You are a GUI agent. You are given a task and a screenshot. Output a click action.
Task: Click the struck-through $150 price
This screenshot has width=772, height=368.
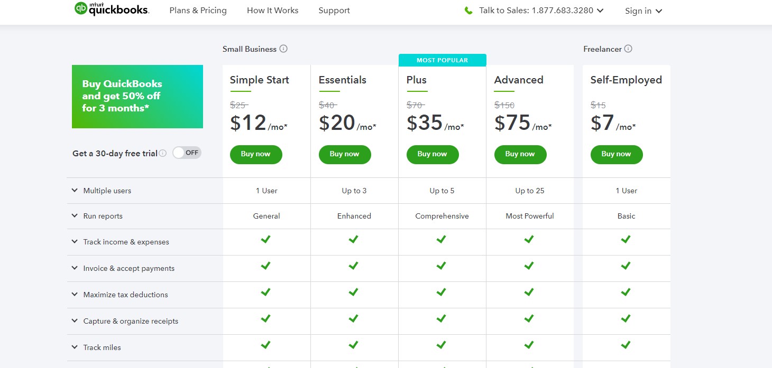tap(504, 105)
